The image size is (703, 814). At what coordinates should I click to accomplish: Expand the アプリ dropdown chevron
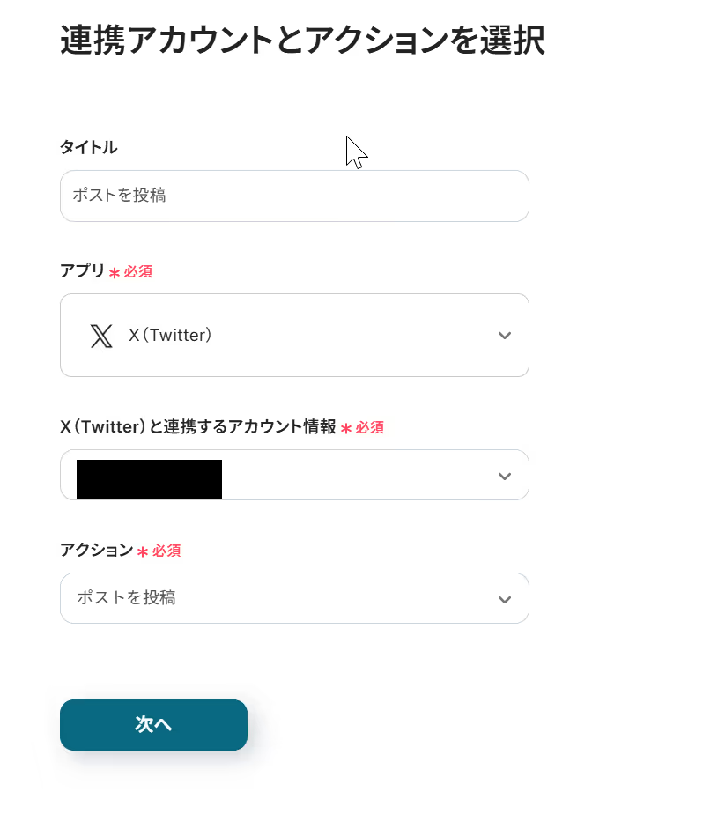pos(504,336)
